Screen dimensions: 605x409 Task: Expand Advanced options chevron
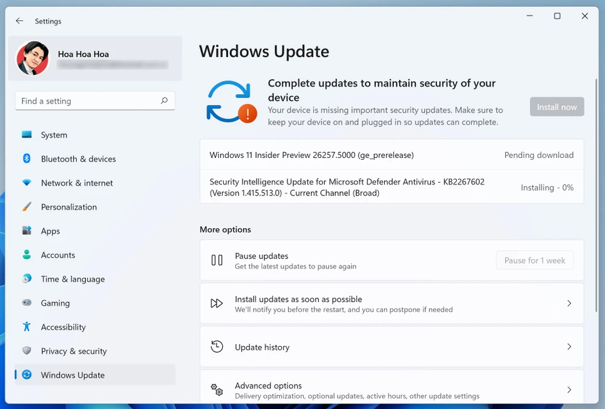click(569, 390)
